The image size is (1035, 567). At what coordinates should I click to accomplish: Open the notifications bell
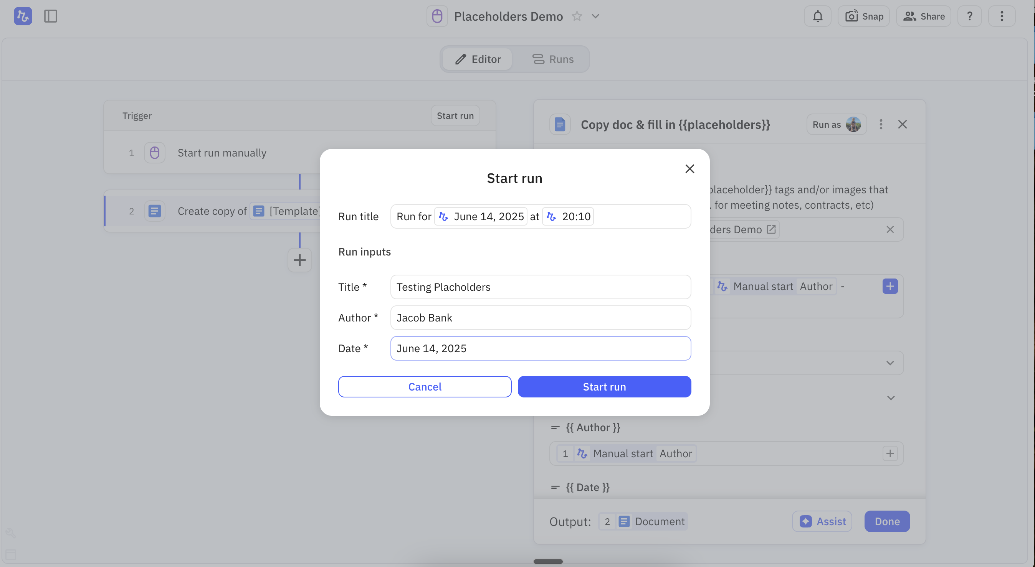tap(817, 16)
